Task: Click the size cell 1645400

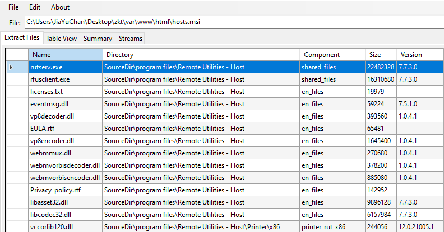Action: click(x=381, y=141)
